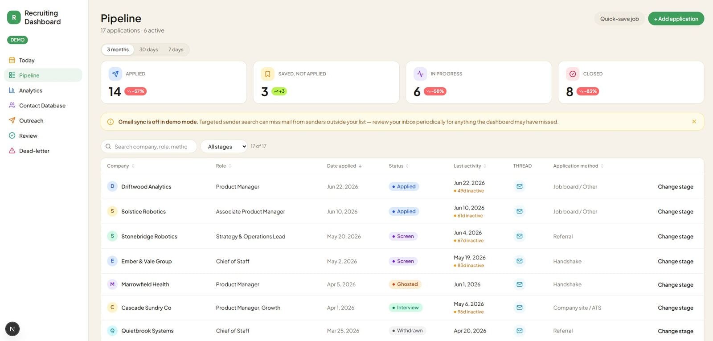The height and width of the screenshot is (341, 713).
Task: Sort table by Company column
Action: [121, 166]
